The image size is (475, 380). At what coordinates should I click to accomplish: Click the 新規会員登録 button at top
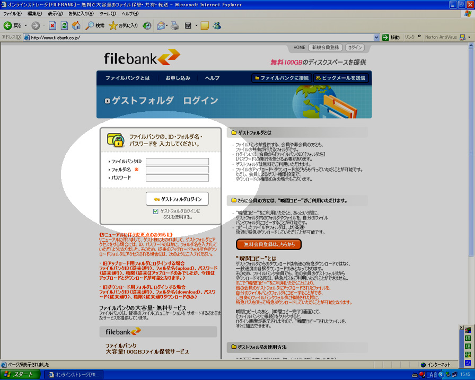point(326,48)
